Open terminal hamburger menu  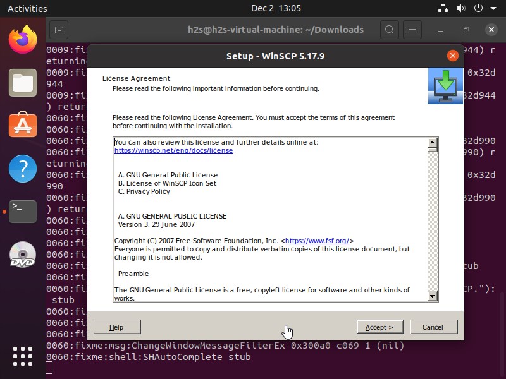point(412,30)
